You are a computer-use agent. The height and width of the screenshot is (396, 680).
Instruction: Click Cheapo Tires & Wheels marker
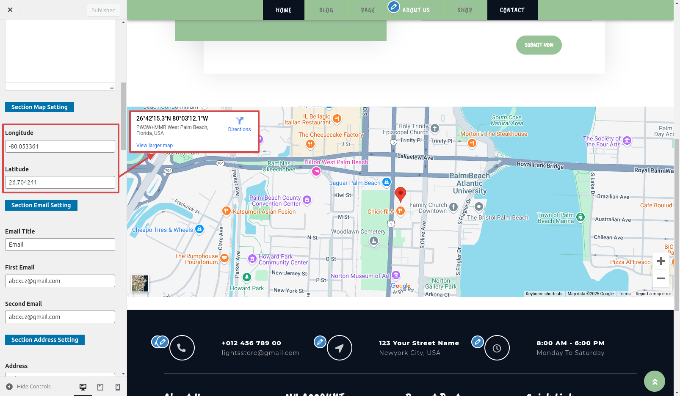199,229
